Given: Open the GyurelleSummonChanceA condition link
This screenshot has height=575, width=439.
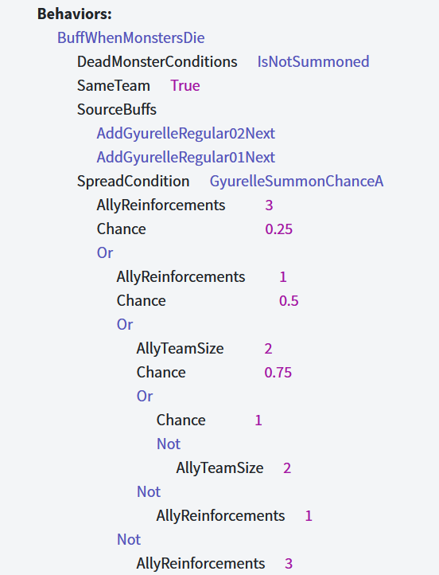Looking at the screenshot, I should click(297, 181).
